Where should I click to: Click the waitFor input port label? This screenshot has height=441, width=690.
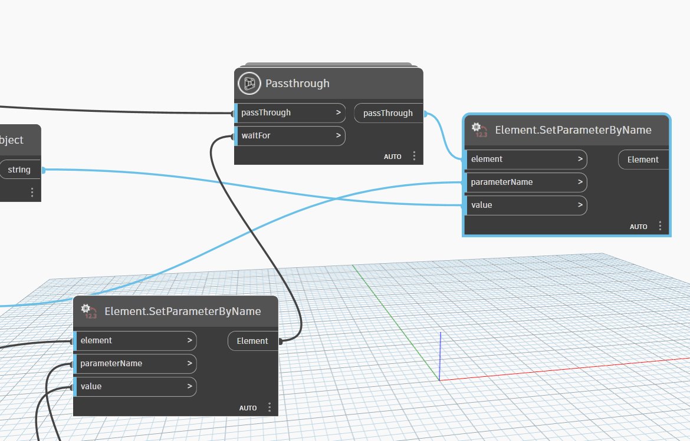click(x=256, y=135)
